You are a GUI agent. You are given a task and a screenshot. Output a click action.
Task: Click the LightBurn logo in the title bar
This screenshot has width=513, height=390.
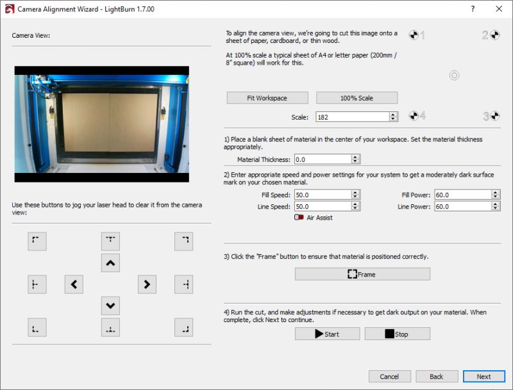[9, 9]
